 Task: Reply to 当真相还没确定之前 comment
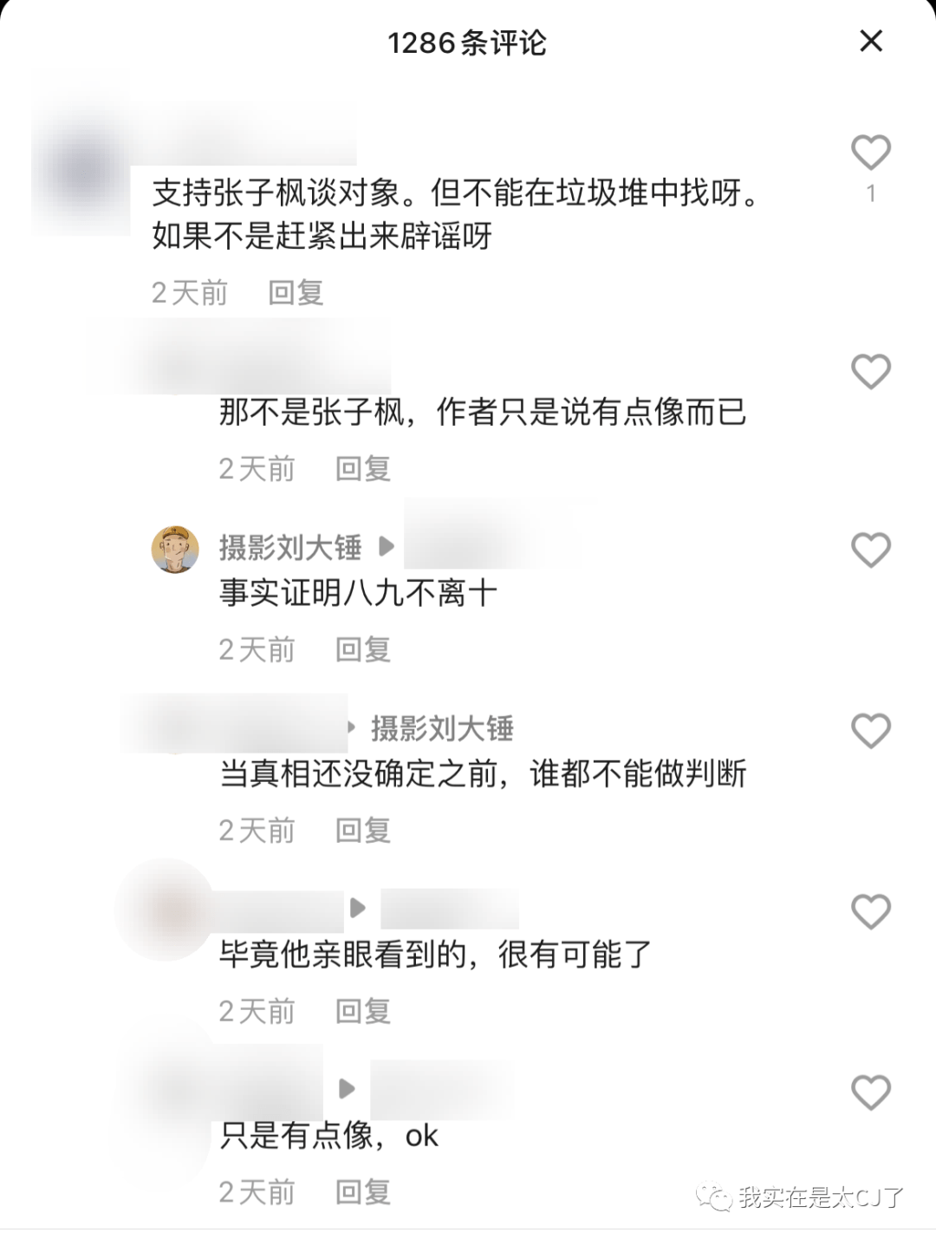(x=363, y=831)
